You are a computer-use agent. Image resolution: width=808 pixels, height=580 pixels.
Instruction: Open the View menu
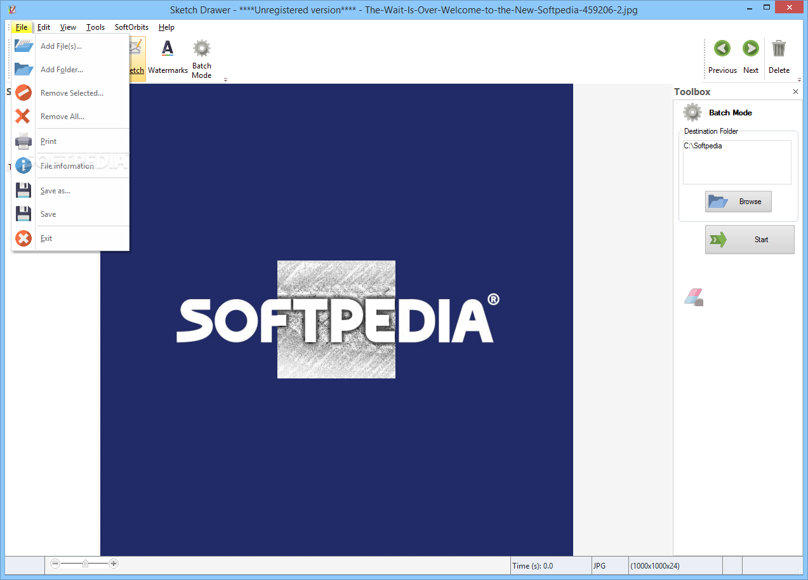68,27
